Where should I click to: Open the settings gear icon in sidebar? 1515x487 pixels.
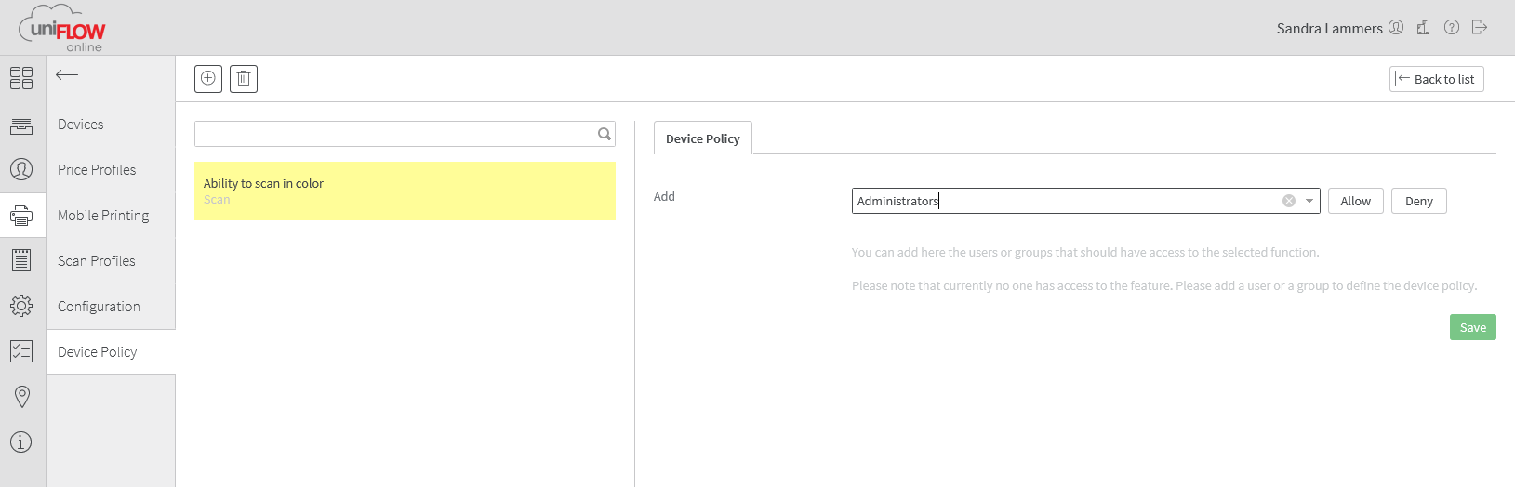coord(21,306)
